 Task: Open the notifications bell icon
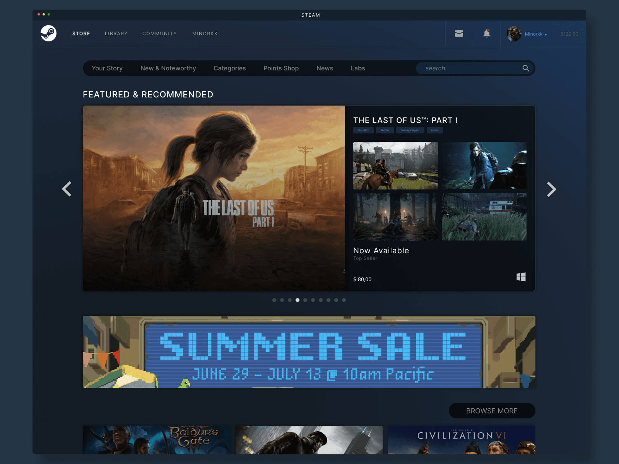(x=487, y=34)
